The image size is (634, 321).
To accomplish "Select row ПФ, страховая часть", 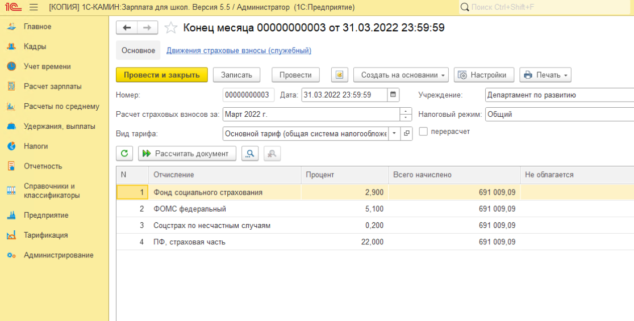I will (x=375, y=242).
